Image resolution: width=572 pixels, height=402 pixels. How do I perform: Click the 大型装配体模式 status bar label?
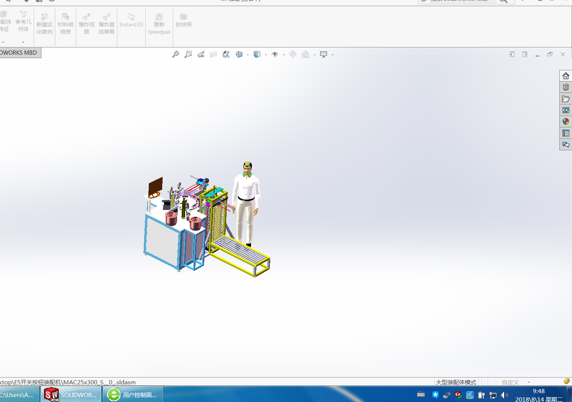click(456, 382)
